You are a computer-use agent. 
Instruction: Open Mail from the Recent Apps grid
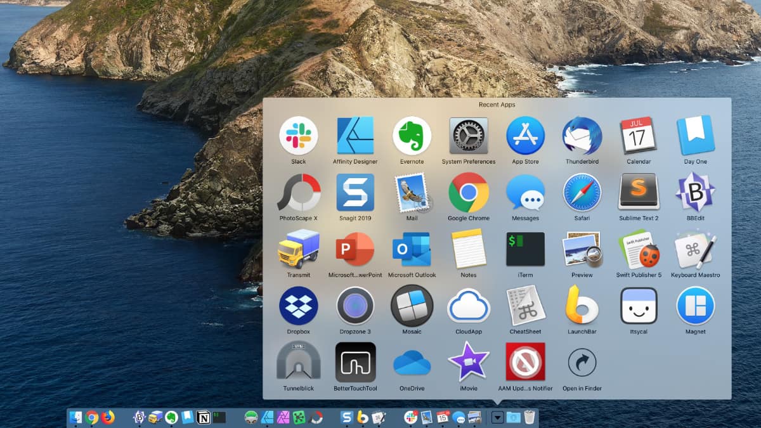tap(412, 192)
